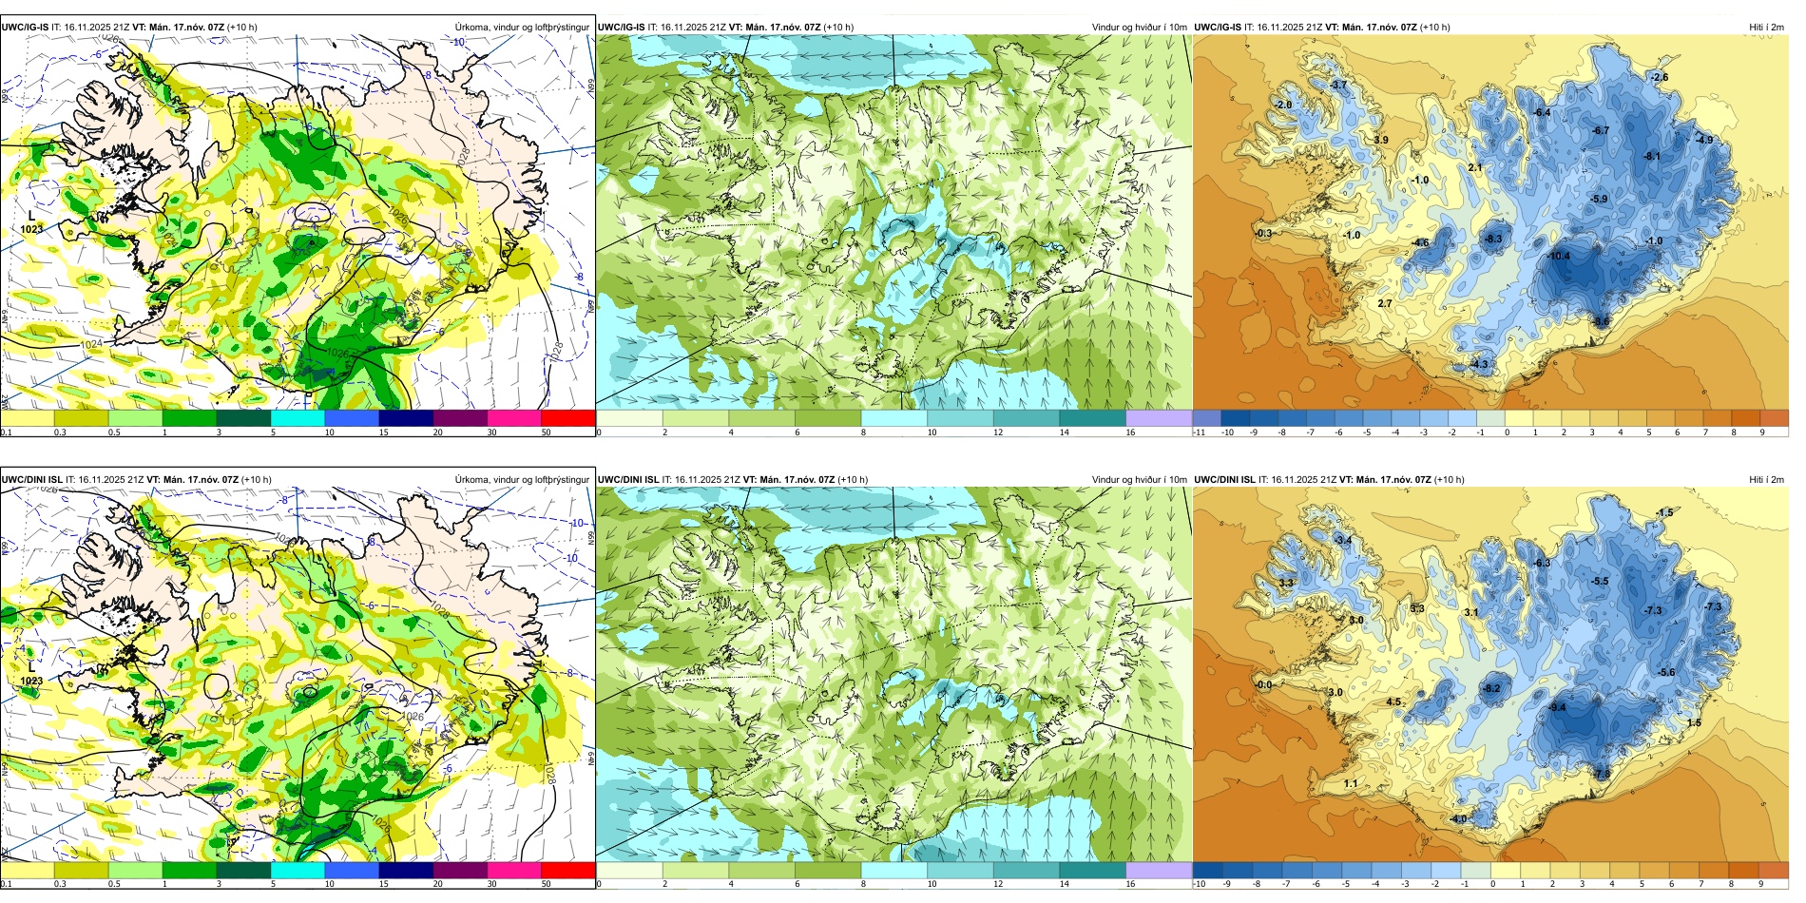Click the -2.6 temperature label
1806x903 pixels.
1660,77
